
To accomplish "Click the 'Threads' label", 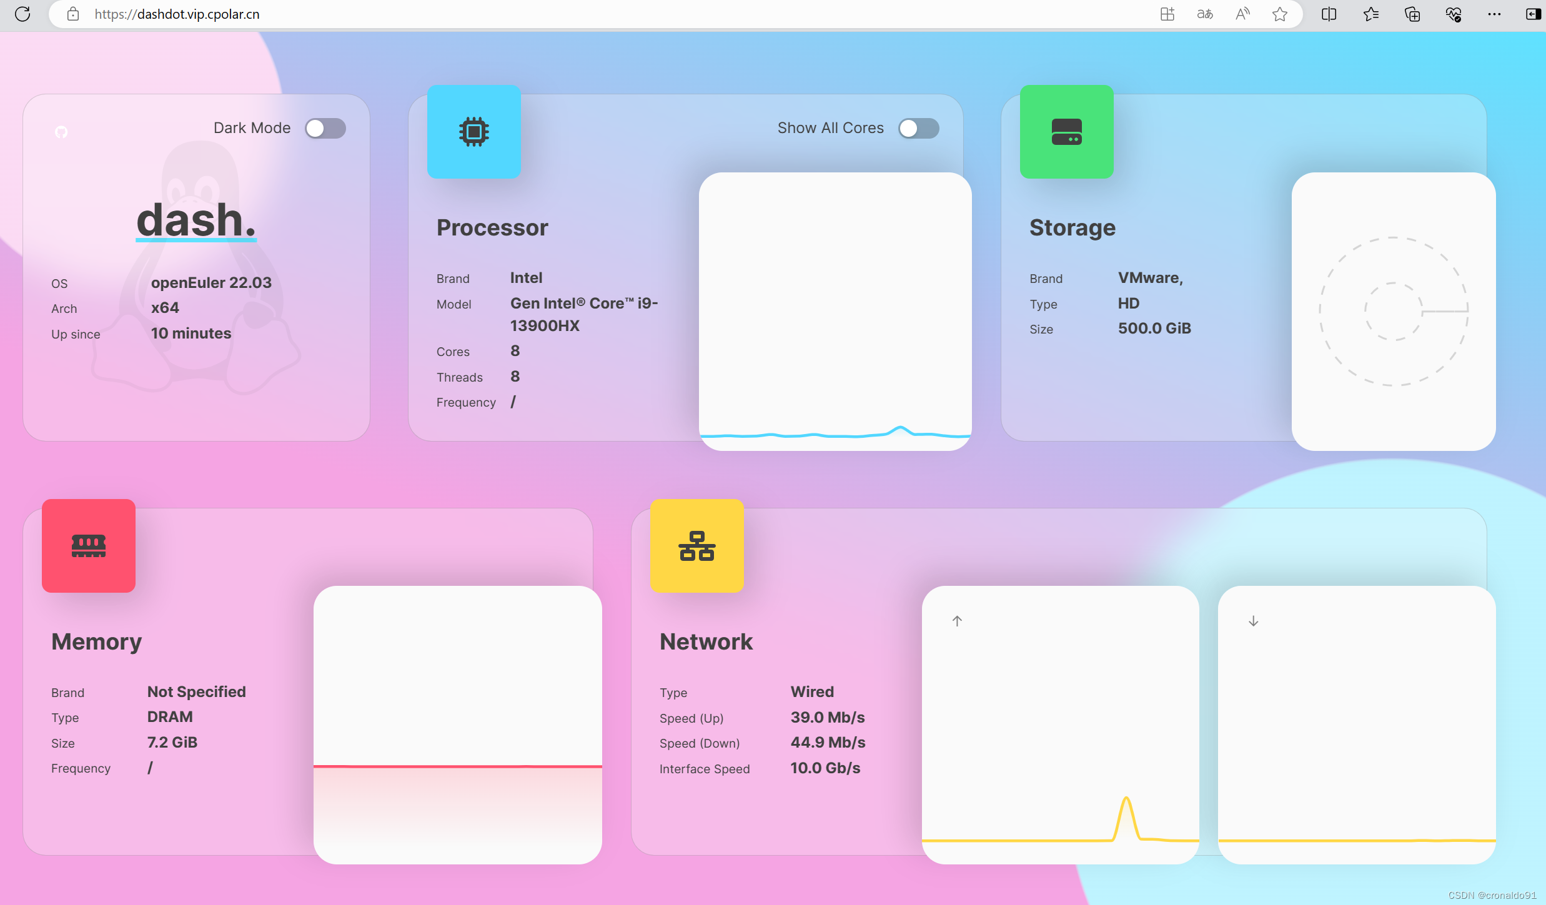I will pyautogui.click(x=460, y=377).
